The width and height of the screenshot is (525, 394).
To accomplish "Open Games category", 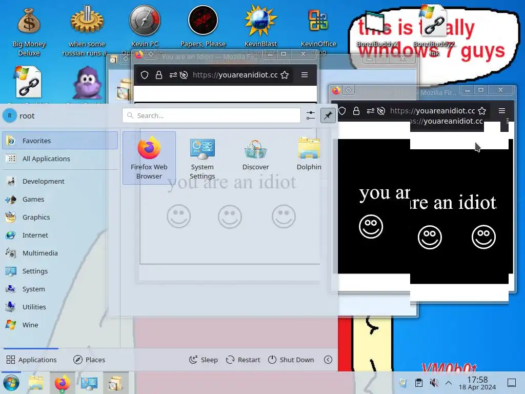I will point(60,200).
